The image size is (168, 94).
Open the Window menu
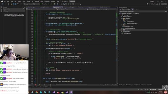point(53,1)
